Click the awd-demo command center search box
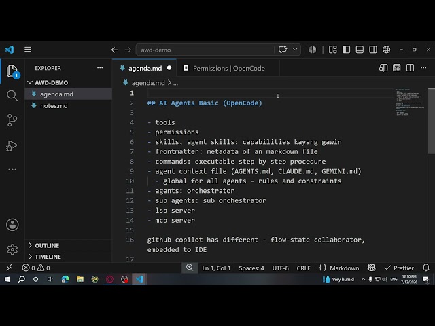Image resolution: width=435 pixels, height=326 pixels. (x=205, y=50)
